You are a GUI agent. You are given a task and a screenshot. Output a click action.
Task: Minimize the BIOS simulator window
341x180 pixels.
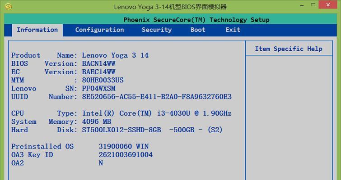click(302, 5)
